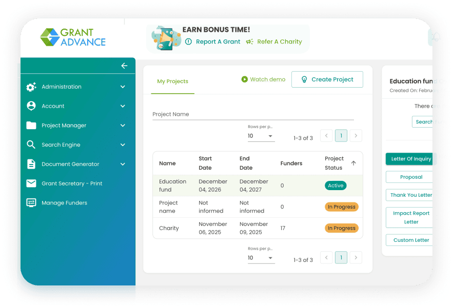The width and height of the screenshot is (453, 308).
Task: Click the Grant Advance logo
Action: coord(73,37)
